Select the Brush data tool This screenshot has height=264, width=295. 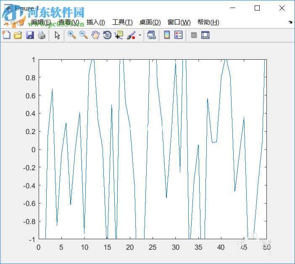coord(131,35)
